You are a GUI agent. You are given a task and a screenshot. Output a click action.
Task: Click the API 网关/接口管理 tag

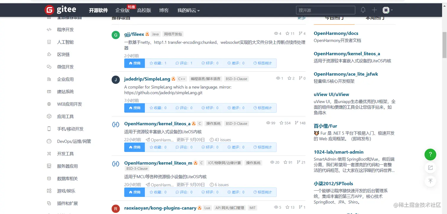[x=230, y=208]
